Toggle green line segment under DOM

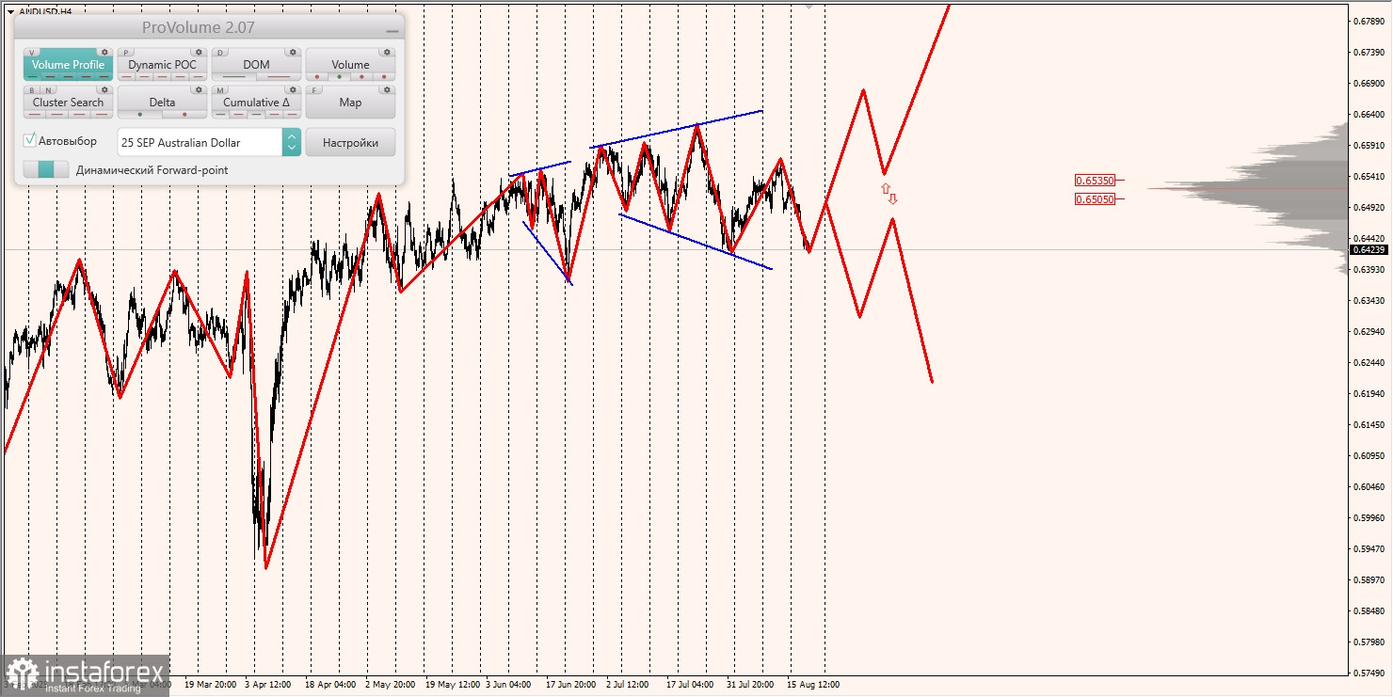click(x=233, y=76)
